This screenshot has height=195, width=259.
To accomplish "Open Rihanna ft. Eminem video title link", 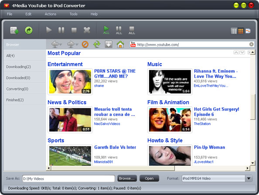I will pyautogui.click(x=216, y=74).
